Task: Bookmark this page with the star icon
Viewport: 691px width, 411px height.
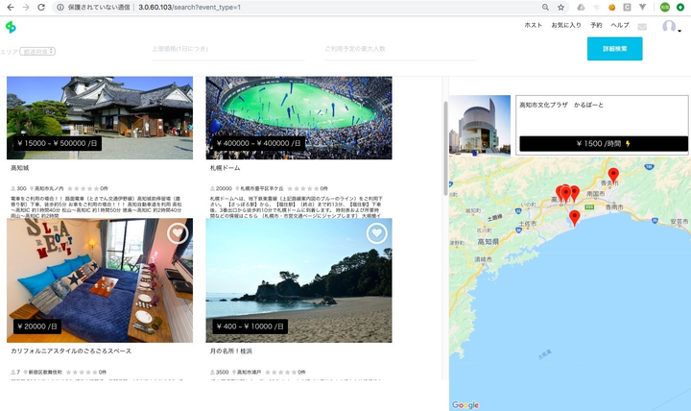Action: coord(560,7)
